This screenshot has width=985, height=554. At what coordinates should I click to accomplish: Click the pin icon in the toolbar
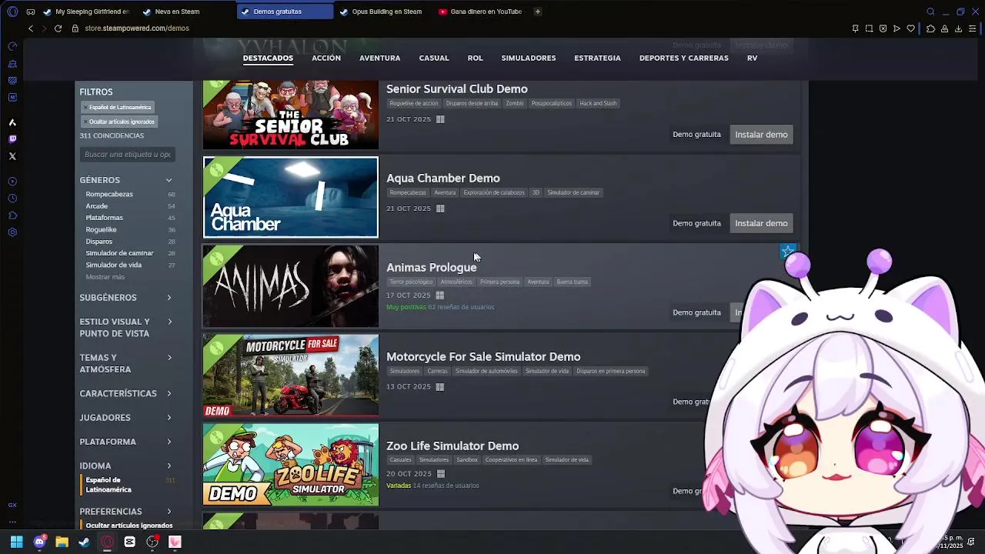tap(855, 28)
